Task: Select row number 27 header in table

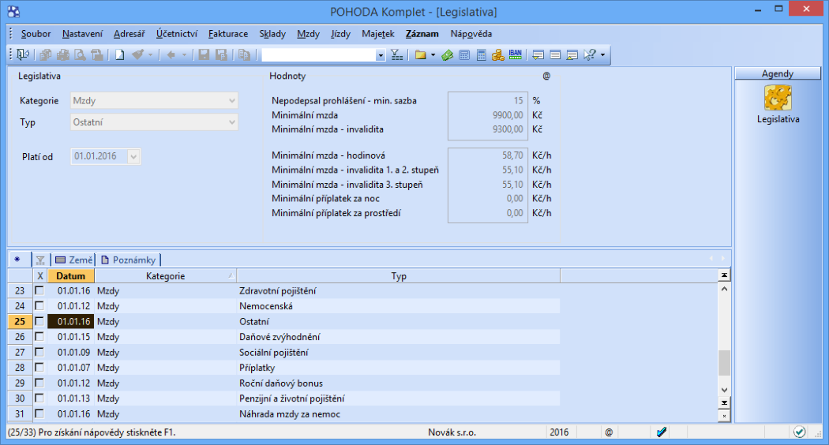Action: click(x=20, y=352)
